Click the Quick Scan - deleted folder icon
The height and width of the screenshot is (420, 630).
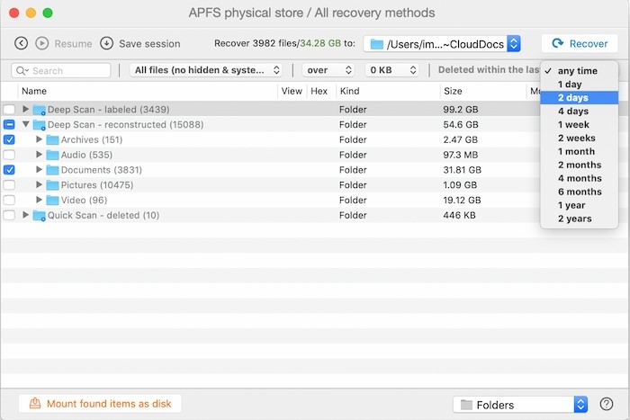pyautogui.click(x=39, y=216)
